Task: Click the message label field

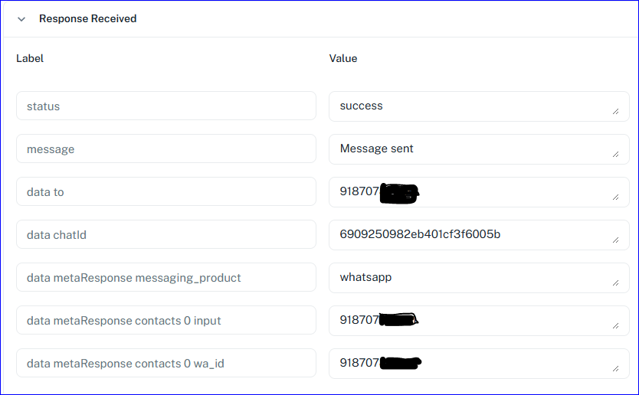Action: [165, 149]
